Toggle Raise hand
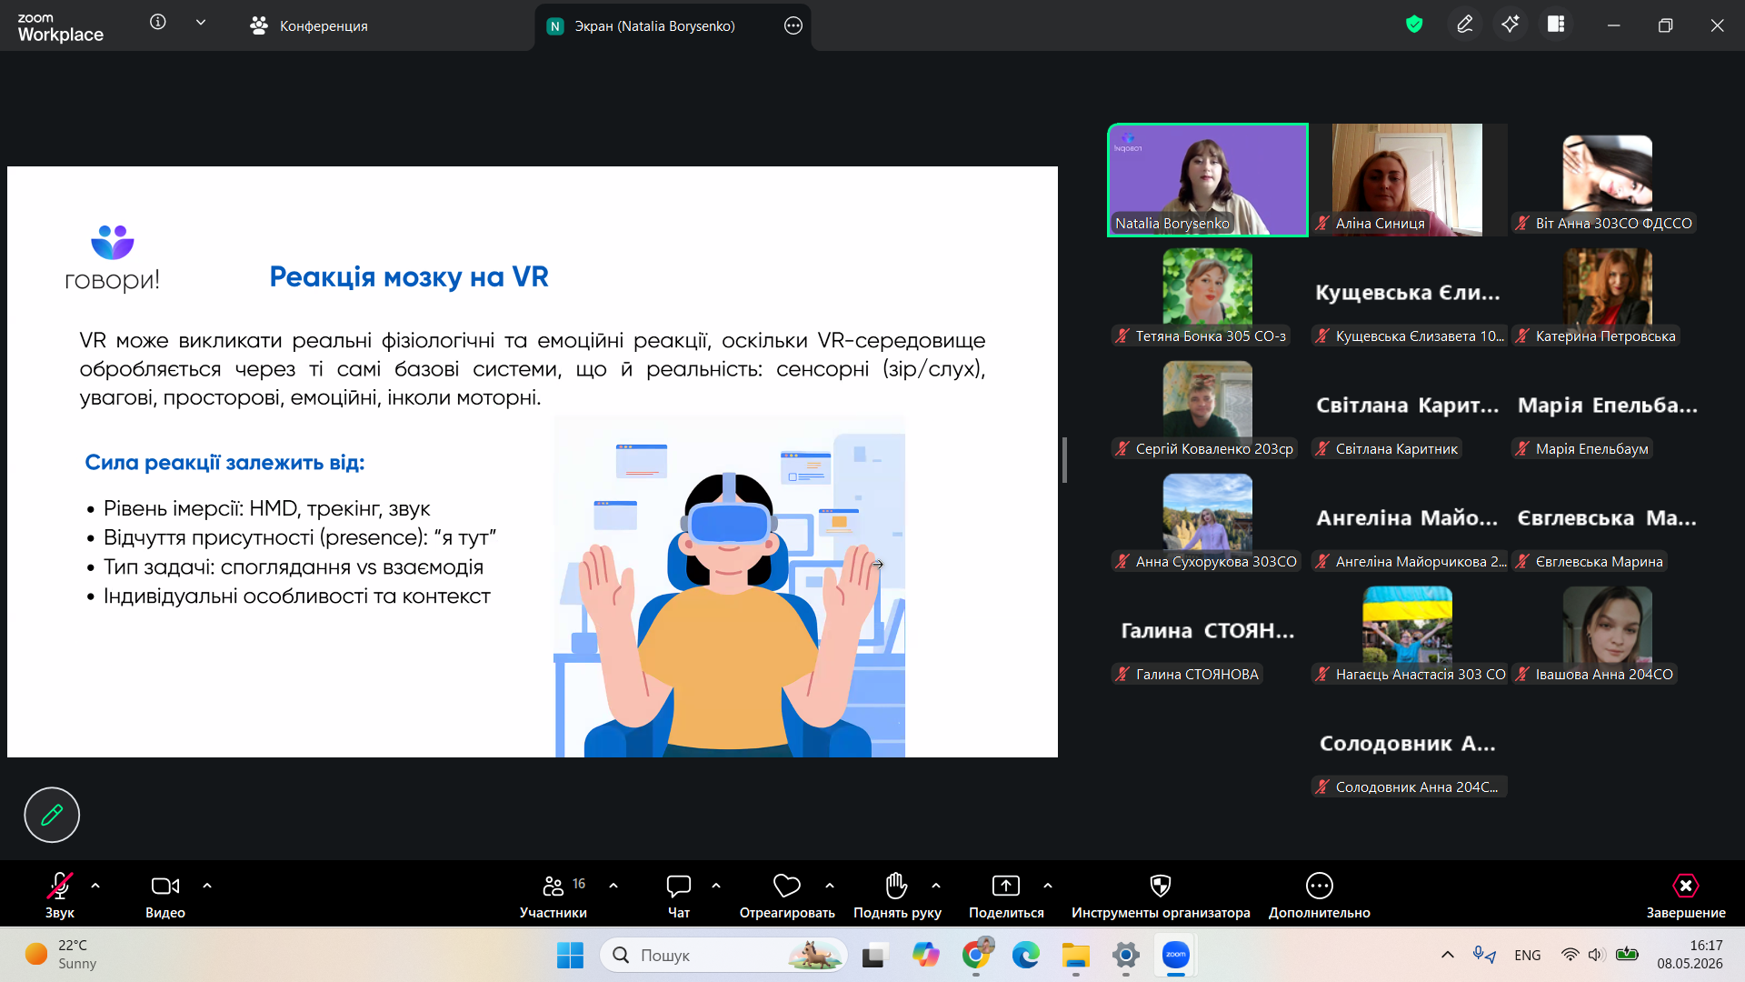 pyautogui.click(x=897, y=897)
